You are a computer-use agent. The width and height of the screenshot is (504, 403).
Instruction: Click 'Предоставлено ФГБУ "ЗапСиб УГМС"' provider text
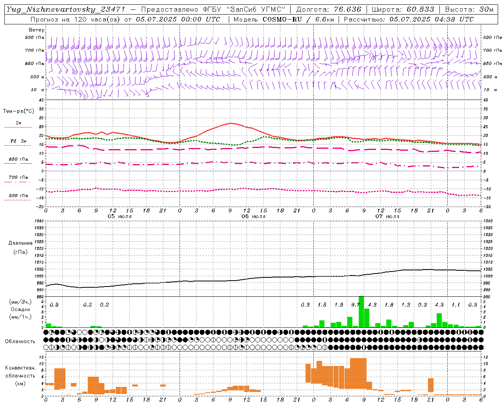(x=213, y=10)
